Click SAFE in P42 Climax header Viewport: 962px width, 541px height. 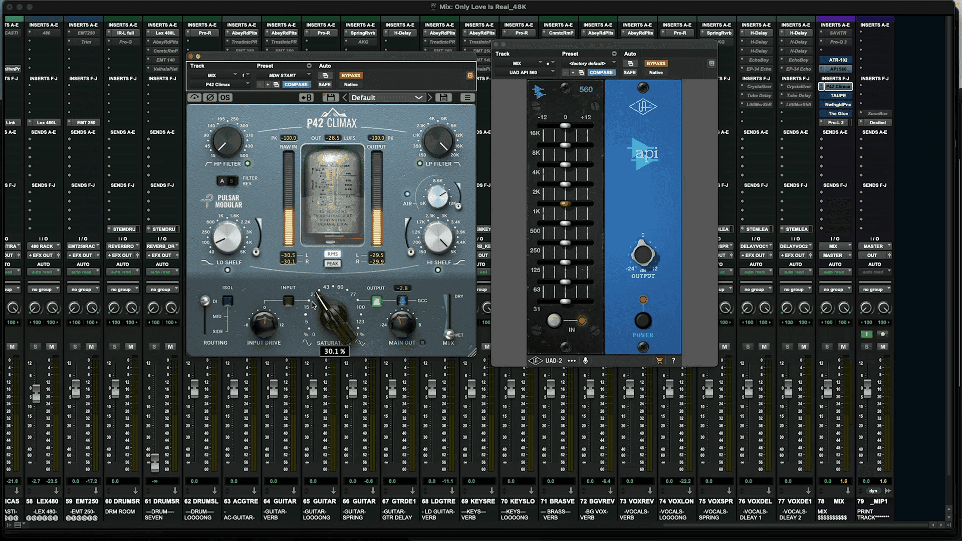tap(325, 85)
